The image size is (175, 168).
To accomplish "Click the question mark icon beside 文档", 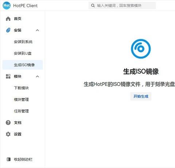I will [x=8, y=123].
